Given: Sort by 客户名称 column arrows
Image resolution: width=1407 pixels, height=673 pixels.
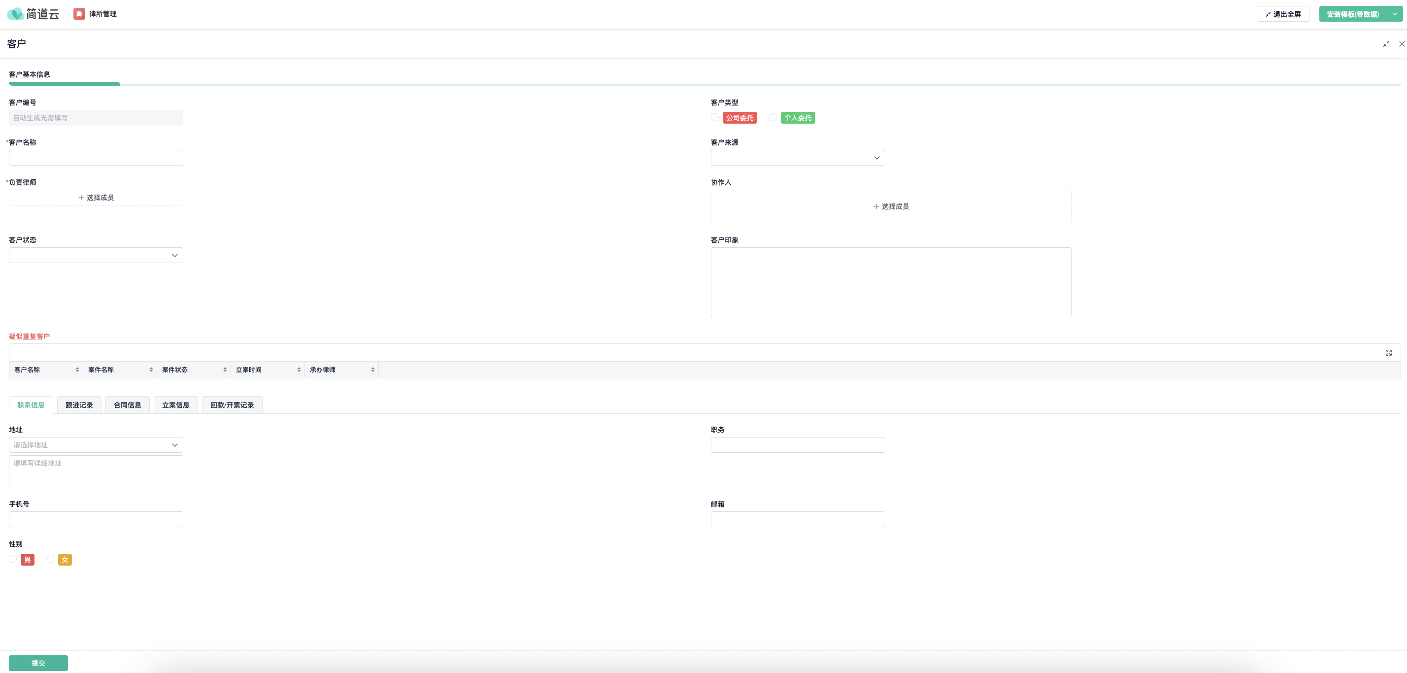Looking at the screenshot, I should (x=77, y=370).
